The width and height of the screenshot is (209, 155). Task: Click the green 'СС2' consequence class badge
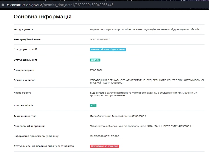click(x=93, y=105)
